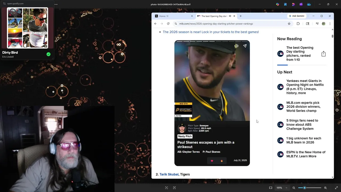Open a new Chrome tab
This screenshot has height=192, width=341.
241,16
